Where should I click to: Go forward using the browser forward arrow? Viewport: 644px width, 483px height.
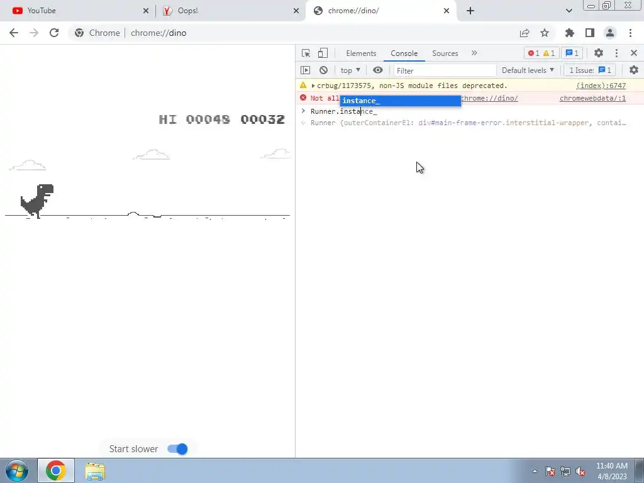click(34, 33)
